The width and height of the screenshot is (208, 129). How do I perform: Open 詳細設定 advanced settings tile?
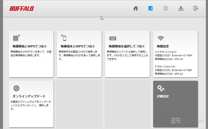tap(175, 104)
